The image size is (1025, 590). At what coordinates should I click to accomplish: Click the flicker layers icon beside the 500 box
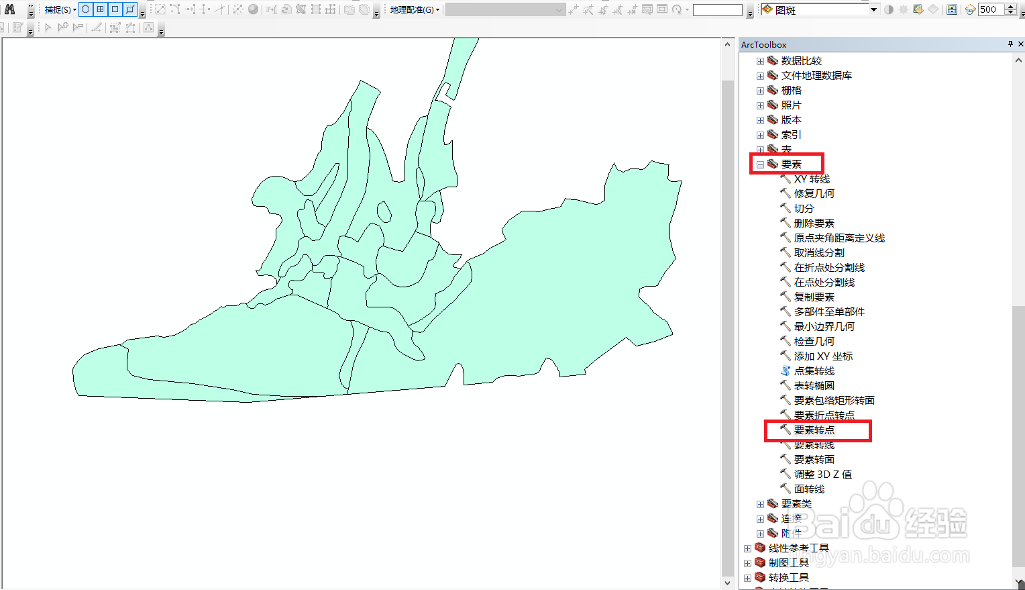pyautogui.click(x=969, y=9)
